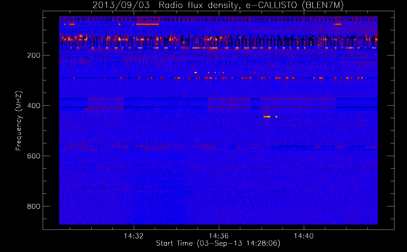Viewport: 407px width, 252px height.
Task: Click the plot title 'Radio flux density, e-CALLISTO (BLEN7M)'
Action: point(251,5)
